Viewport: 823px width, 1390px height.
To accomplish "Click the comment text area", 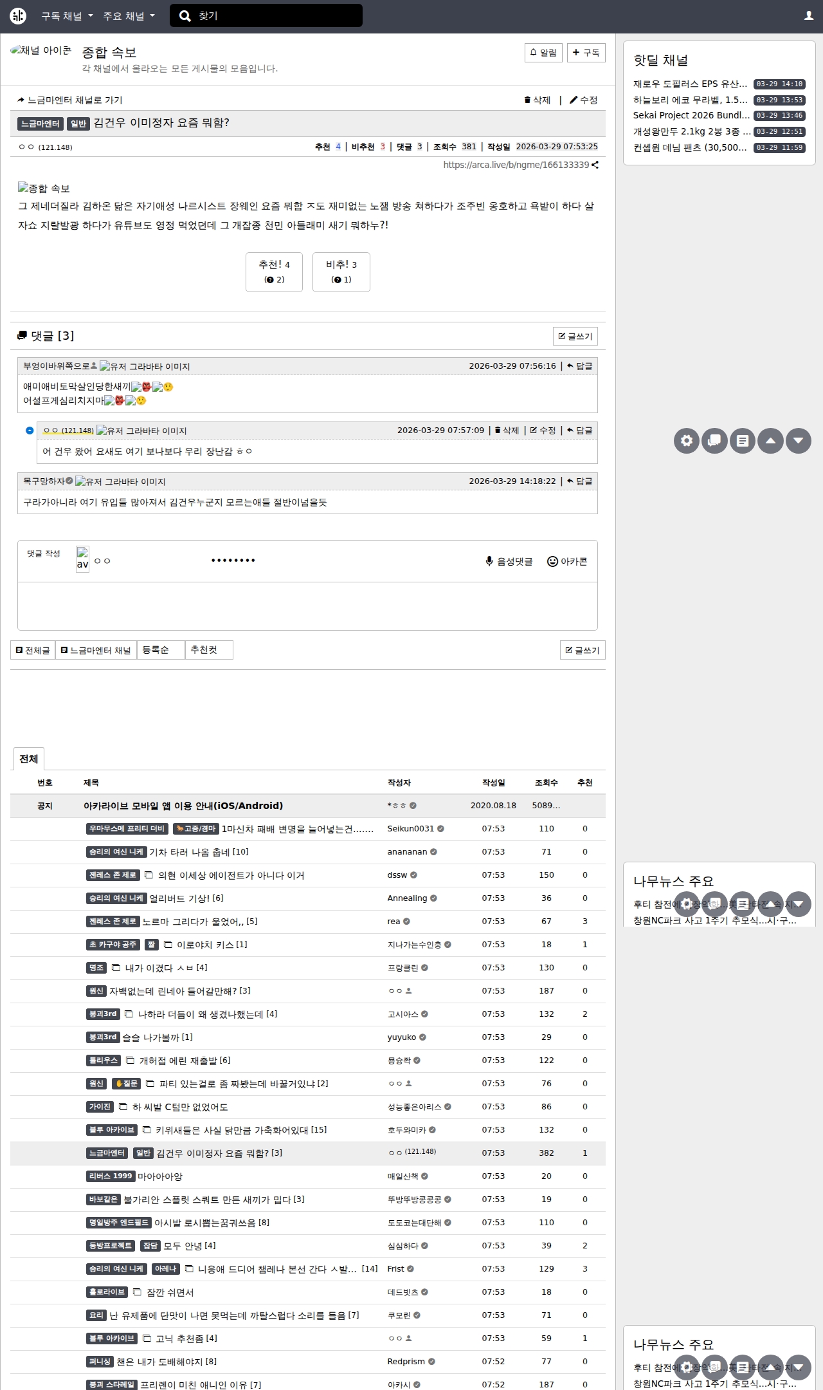I will pyautogui.click(x=307, y=606).
